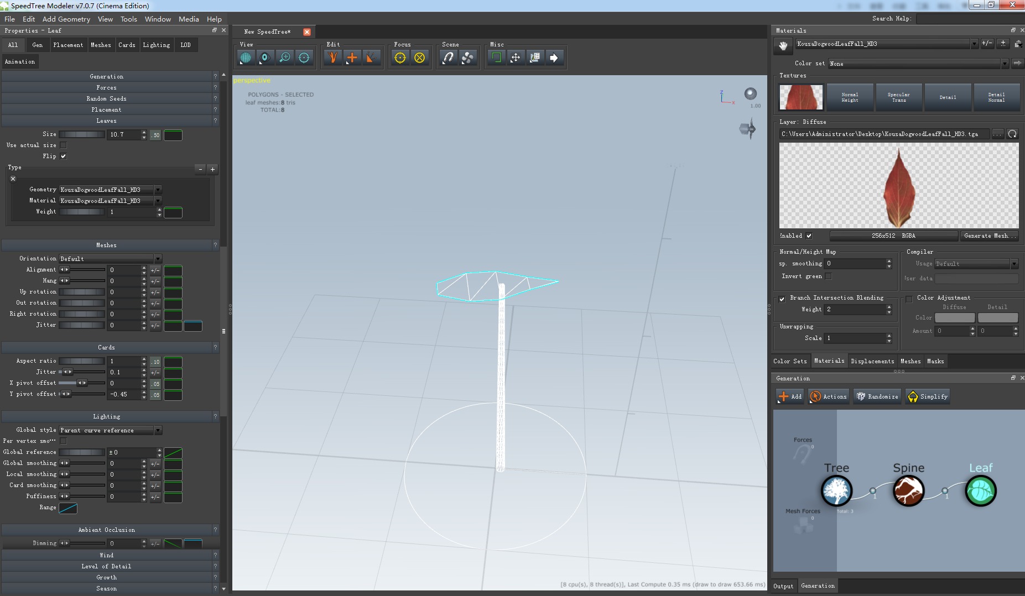Enable the Color Adjustment checkbox

pos(909,299)
